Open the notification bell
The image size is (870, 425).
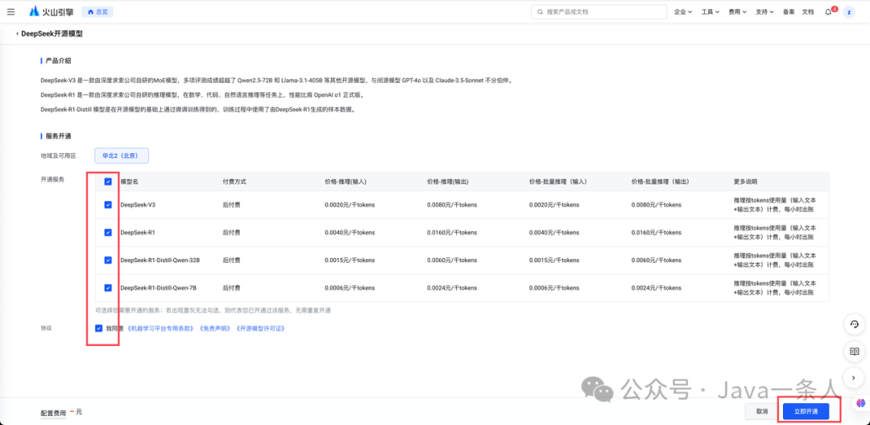click(x=828, y=11)
